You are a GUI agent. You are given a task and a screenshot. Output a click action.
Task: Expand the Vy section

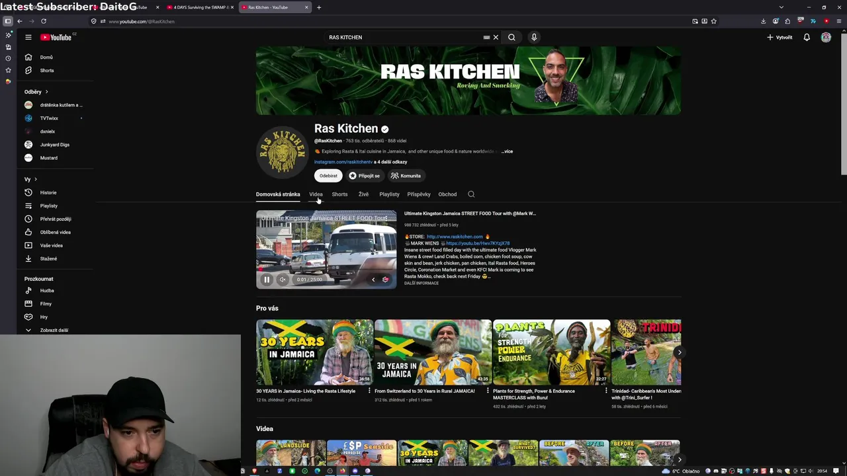tap(30, 179)
